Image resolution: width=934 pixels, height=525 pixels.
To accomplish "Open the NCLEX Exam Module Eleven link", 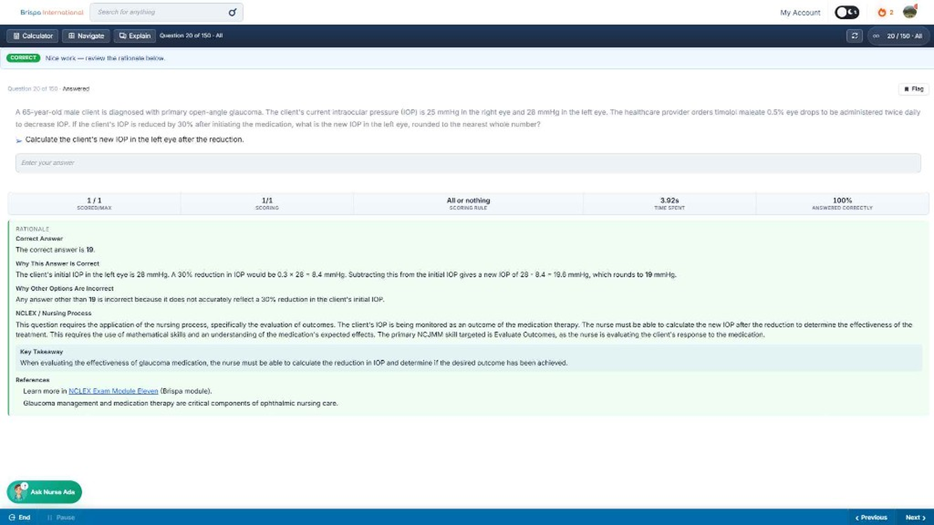I will 113,391.
